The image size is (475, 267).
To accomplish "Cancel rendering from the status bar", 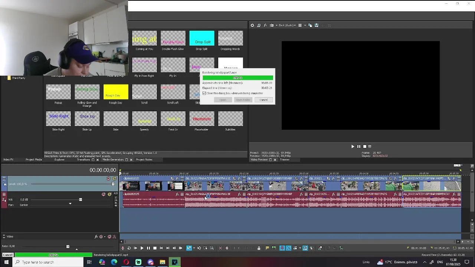I will [7, 255].
